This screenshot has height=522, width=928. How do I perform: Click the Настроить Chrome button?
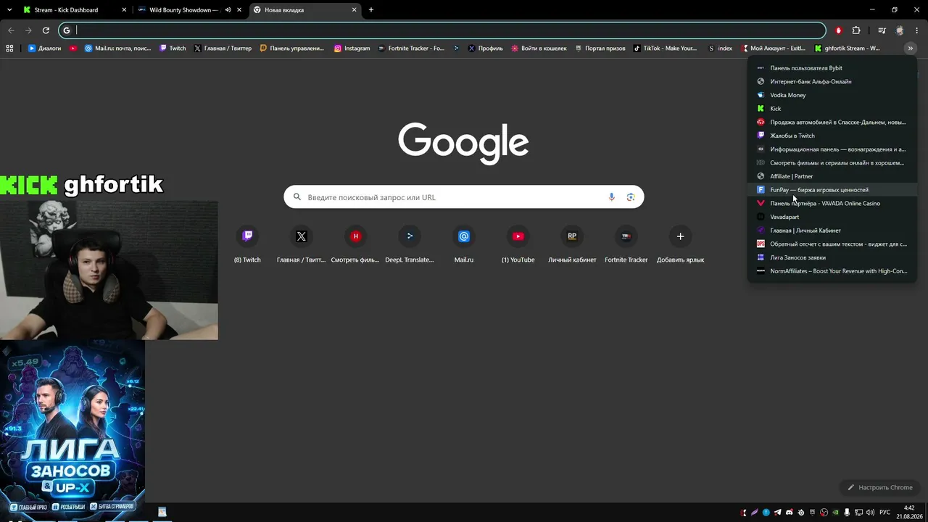point(880,487)
